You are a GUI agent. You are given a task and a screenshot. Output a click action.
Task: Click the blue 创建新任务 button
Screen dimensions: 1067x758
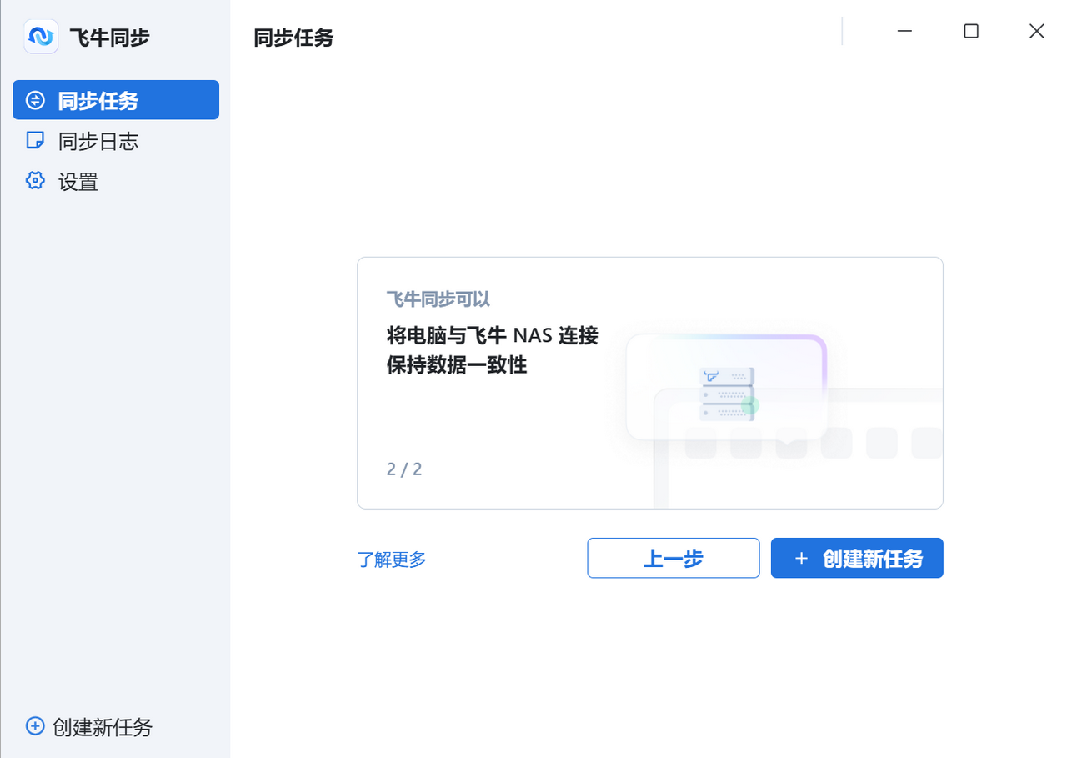pyautogui.click(x=857, y=558)
